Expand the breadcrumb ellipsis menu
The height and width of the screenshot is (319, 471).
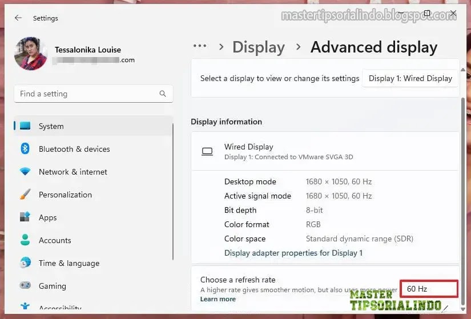click(200, 46)
